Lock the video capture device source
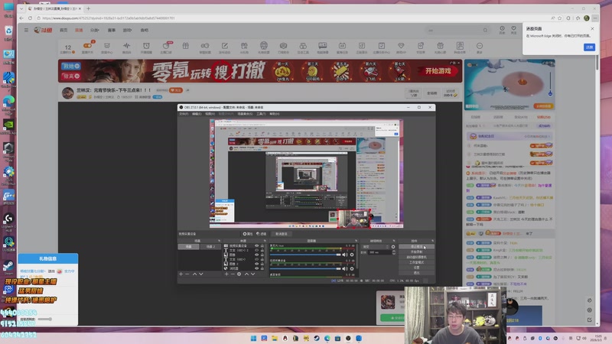 [x=262, y=245]
